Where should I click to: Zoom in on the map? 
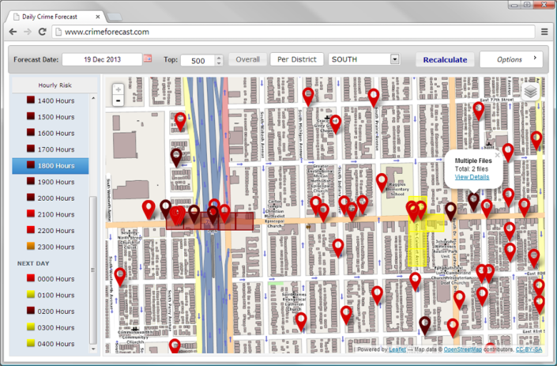118,89
